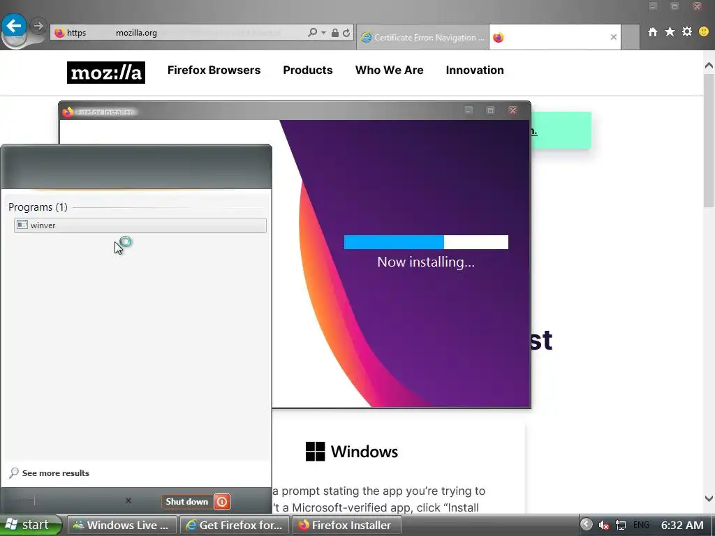Open the Innovation menu
Image resolution: width=715 pixels, height=536 pixels.
pyautogui.click(x=475, y=70)
